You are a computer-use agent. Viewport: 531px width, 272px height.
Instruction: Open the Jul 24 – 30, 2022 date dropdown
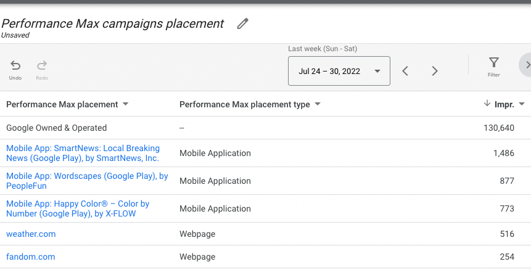point(339,71)
